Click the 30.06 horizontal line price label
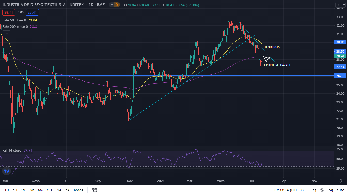 tap(340, 42)
